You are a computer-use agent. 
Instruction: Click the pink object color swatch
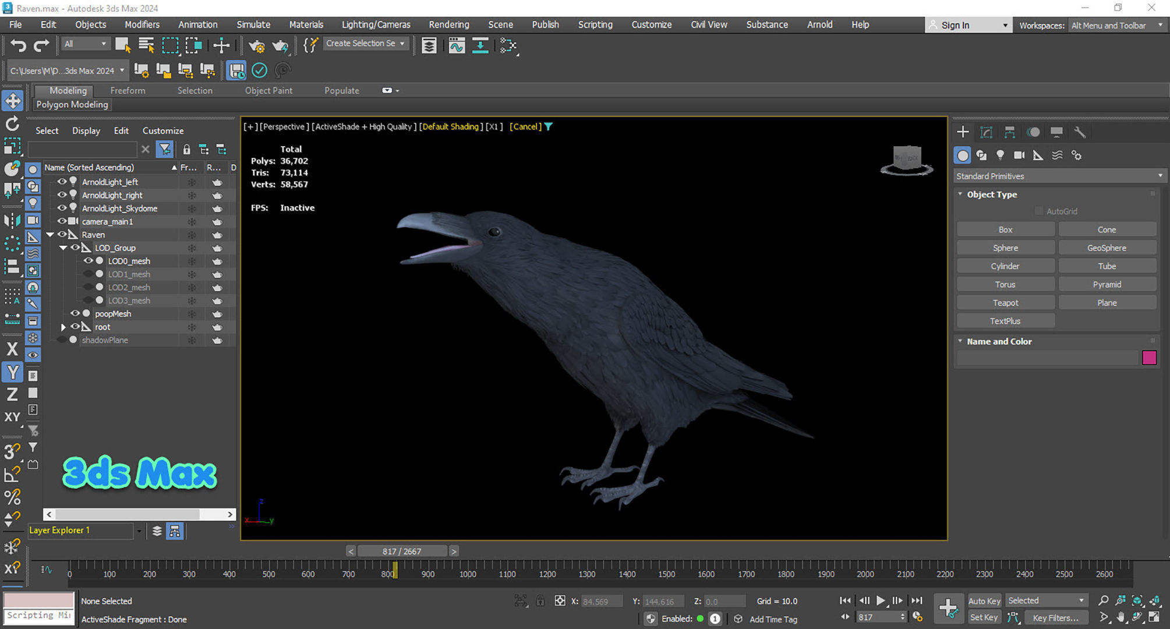click(x=1149, y=358)
